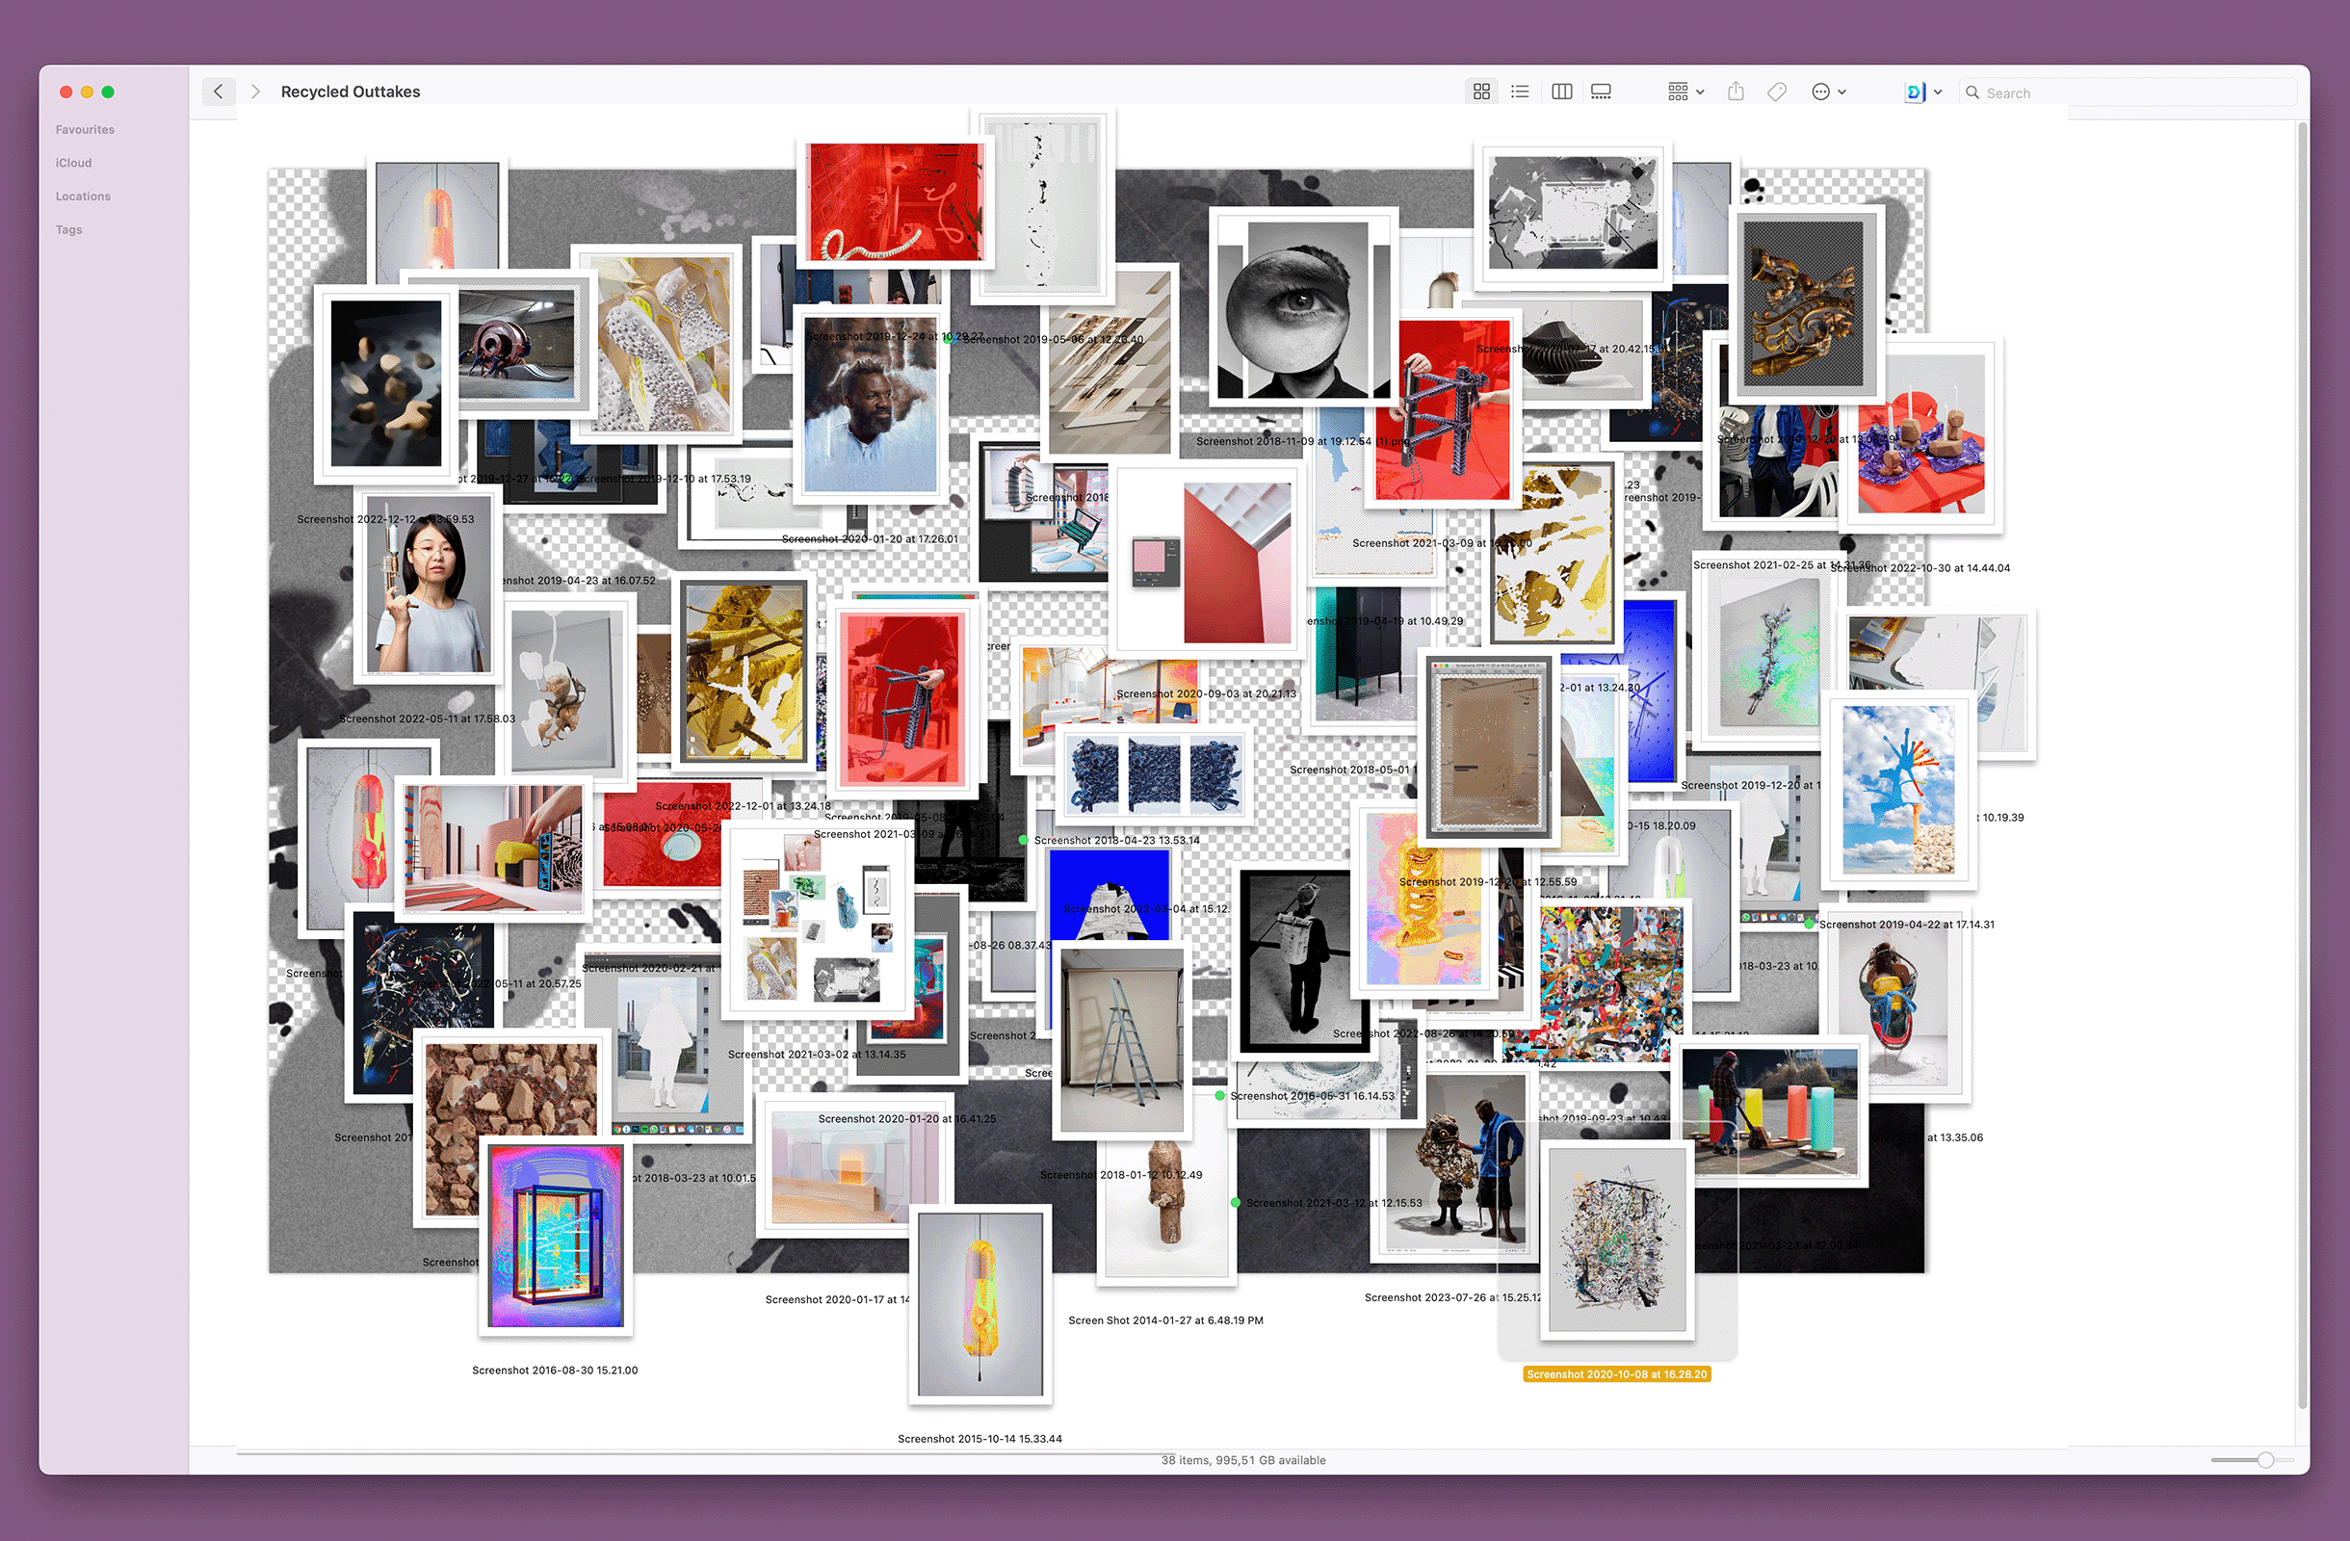
Task: Switch to icon view
Action: click(1481, 91)
